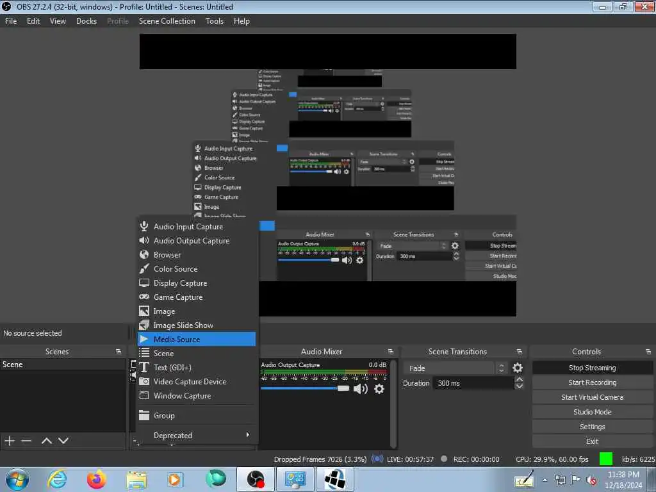The width and height of the screenshot is (656, 492).
Task: Launch Internet Explorer from taskbar
Action: tap(57, 479)
